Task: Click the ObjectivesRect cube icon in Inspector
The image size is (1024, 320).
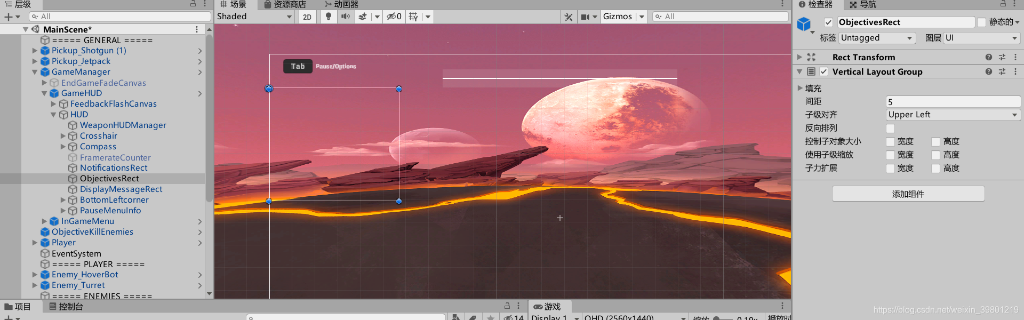Action: tap(804, 24)
